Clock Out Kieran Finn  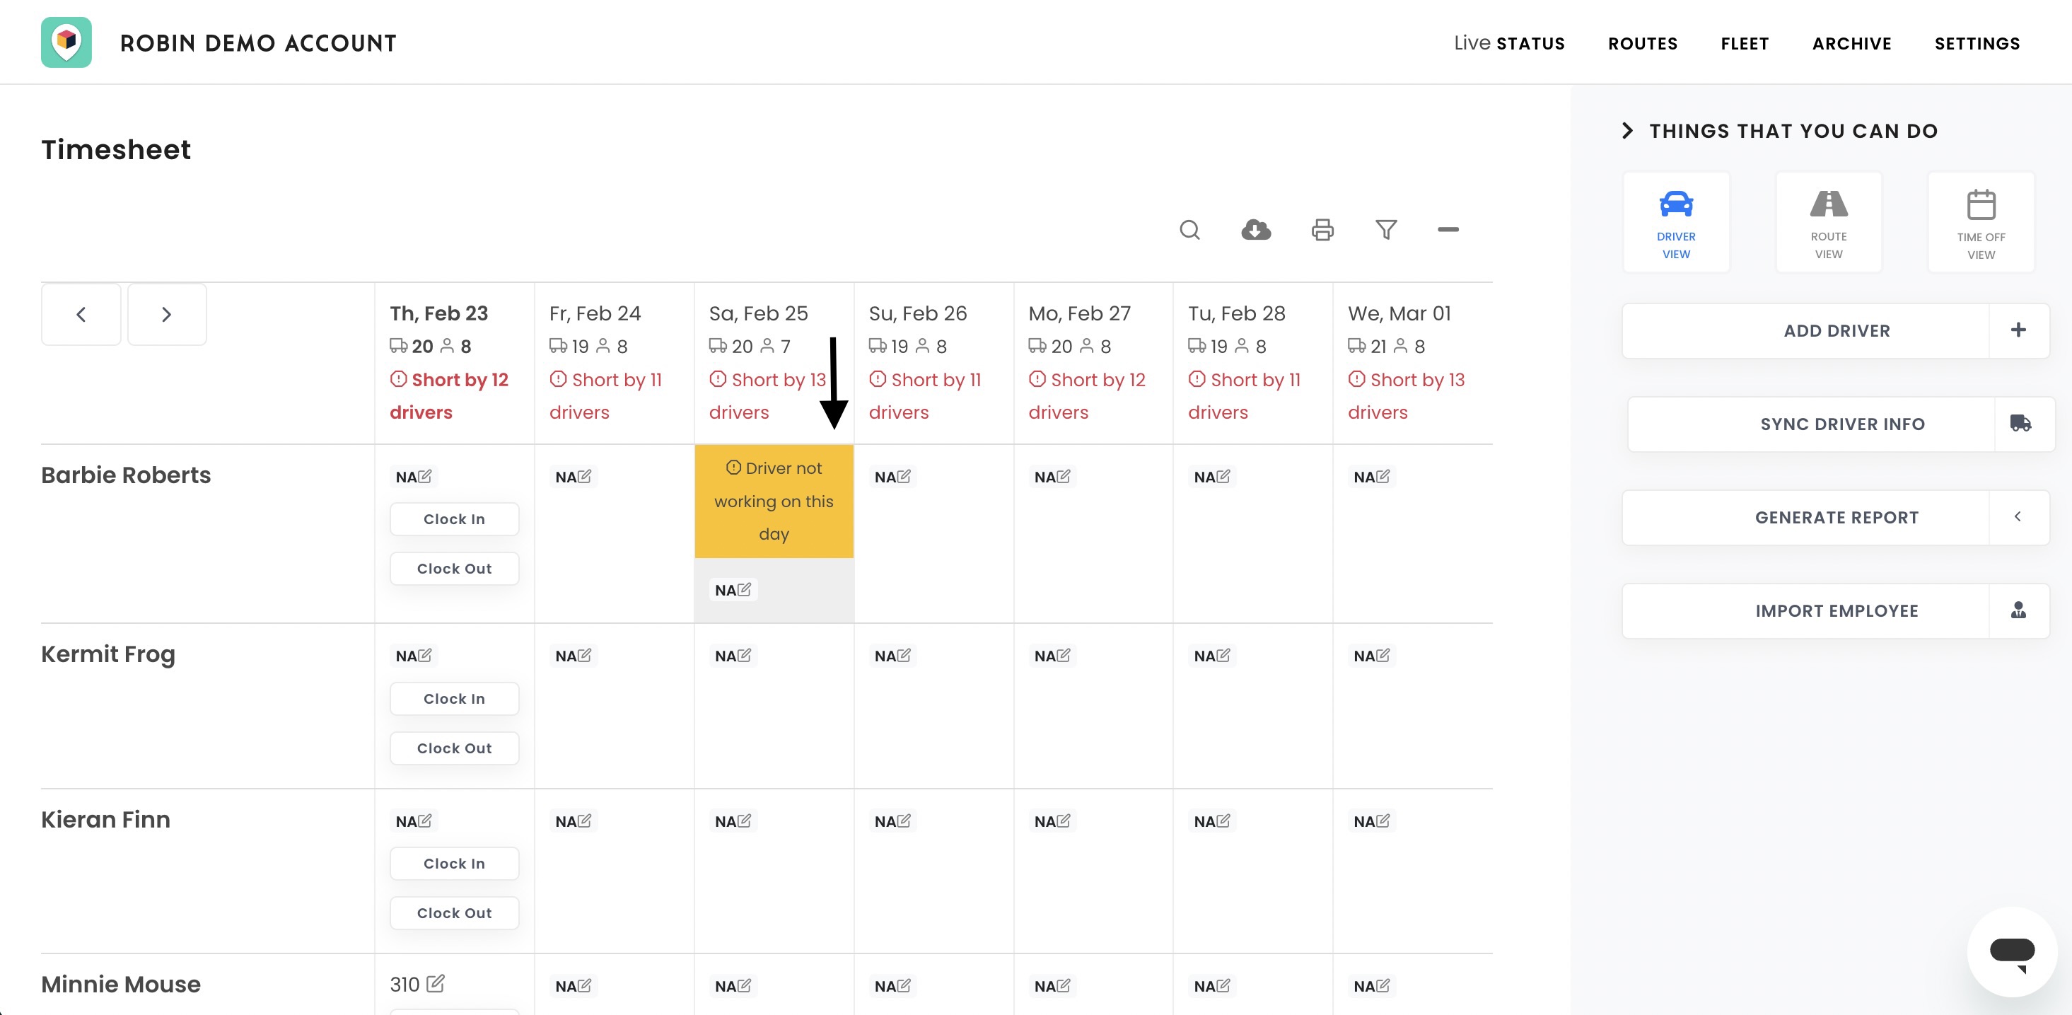click(455, 913)
